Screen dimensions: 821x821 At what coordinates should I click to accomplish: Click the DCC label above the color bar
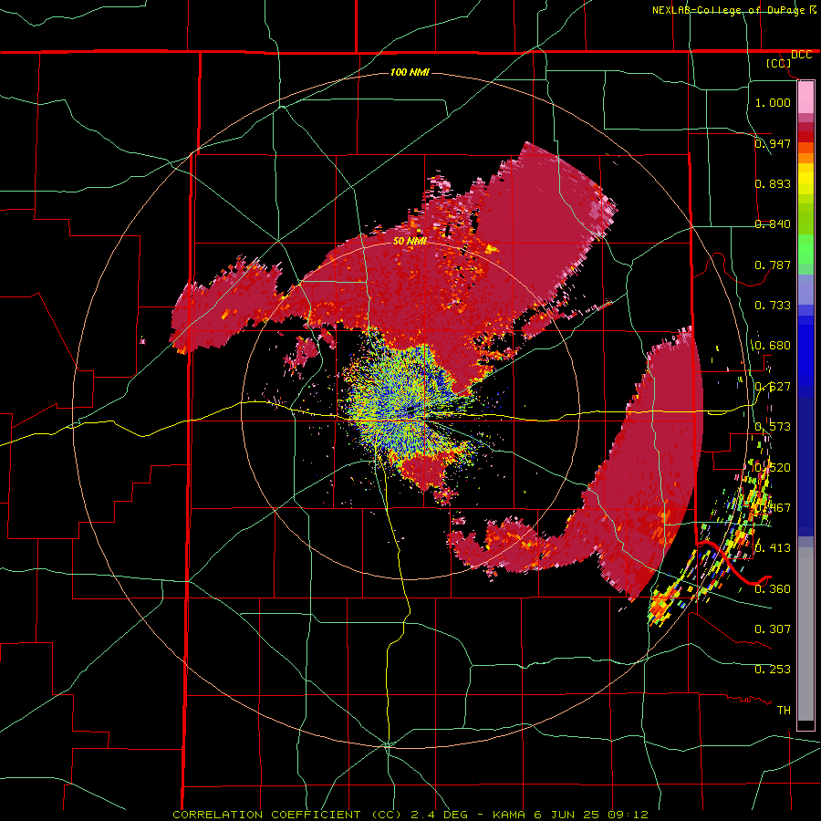[x=801, y=55]
